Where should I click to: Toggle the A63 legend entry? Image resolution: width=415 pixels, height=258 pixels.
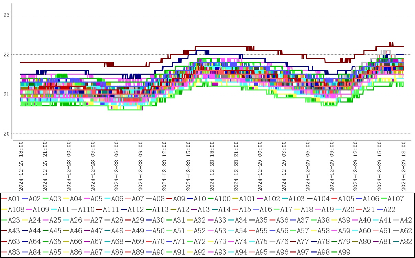(x=14, y=241)
